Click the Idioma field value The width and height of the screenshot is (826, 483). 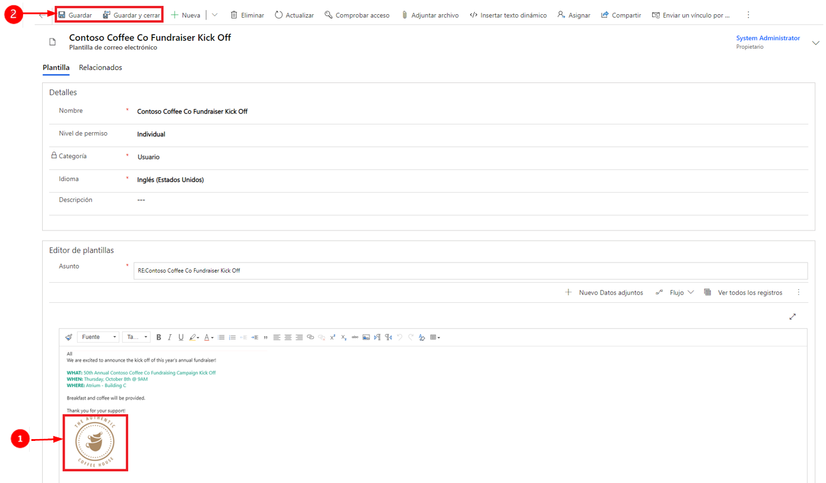click(170, 180)
